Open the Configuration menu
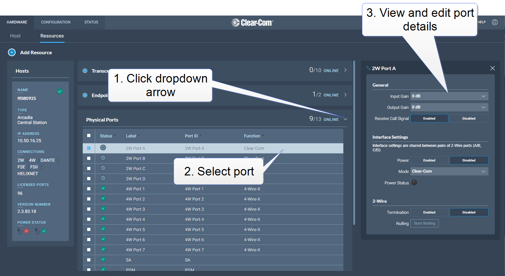This screenshot has width=505, height=276. (56, 22)
